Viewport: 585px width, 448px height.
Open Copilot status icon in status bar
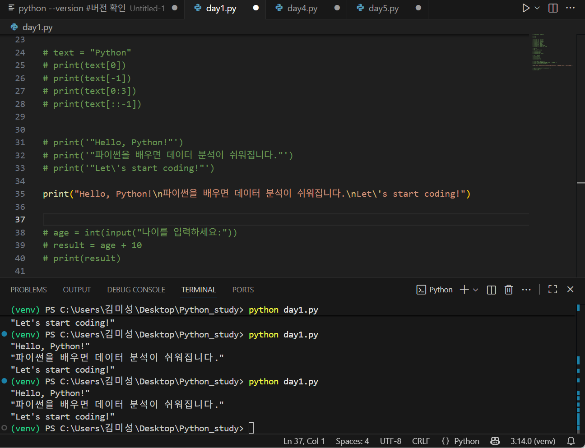click(495, 441)
